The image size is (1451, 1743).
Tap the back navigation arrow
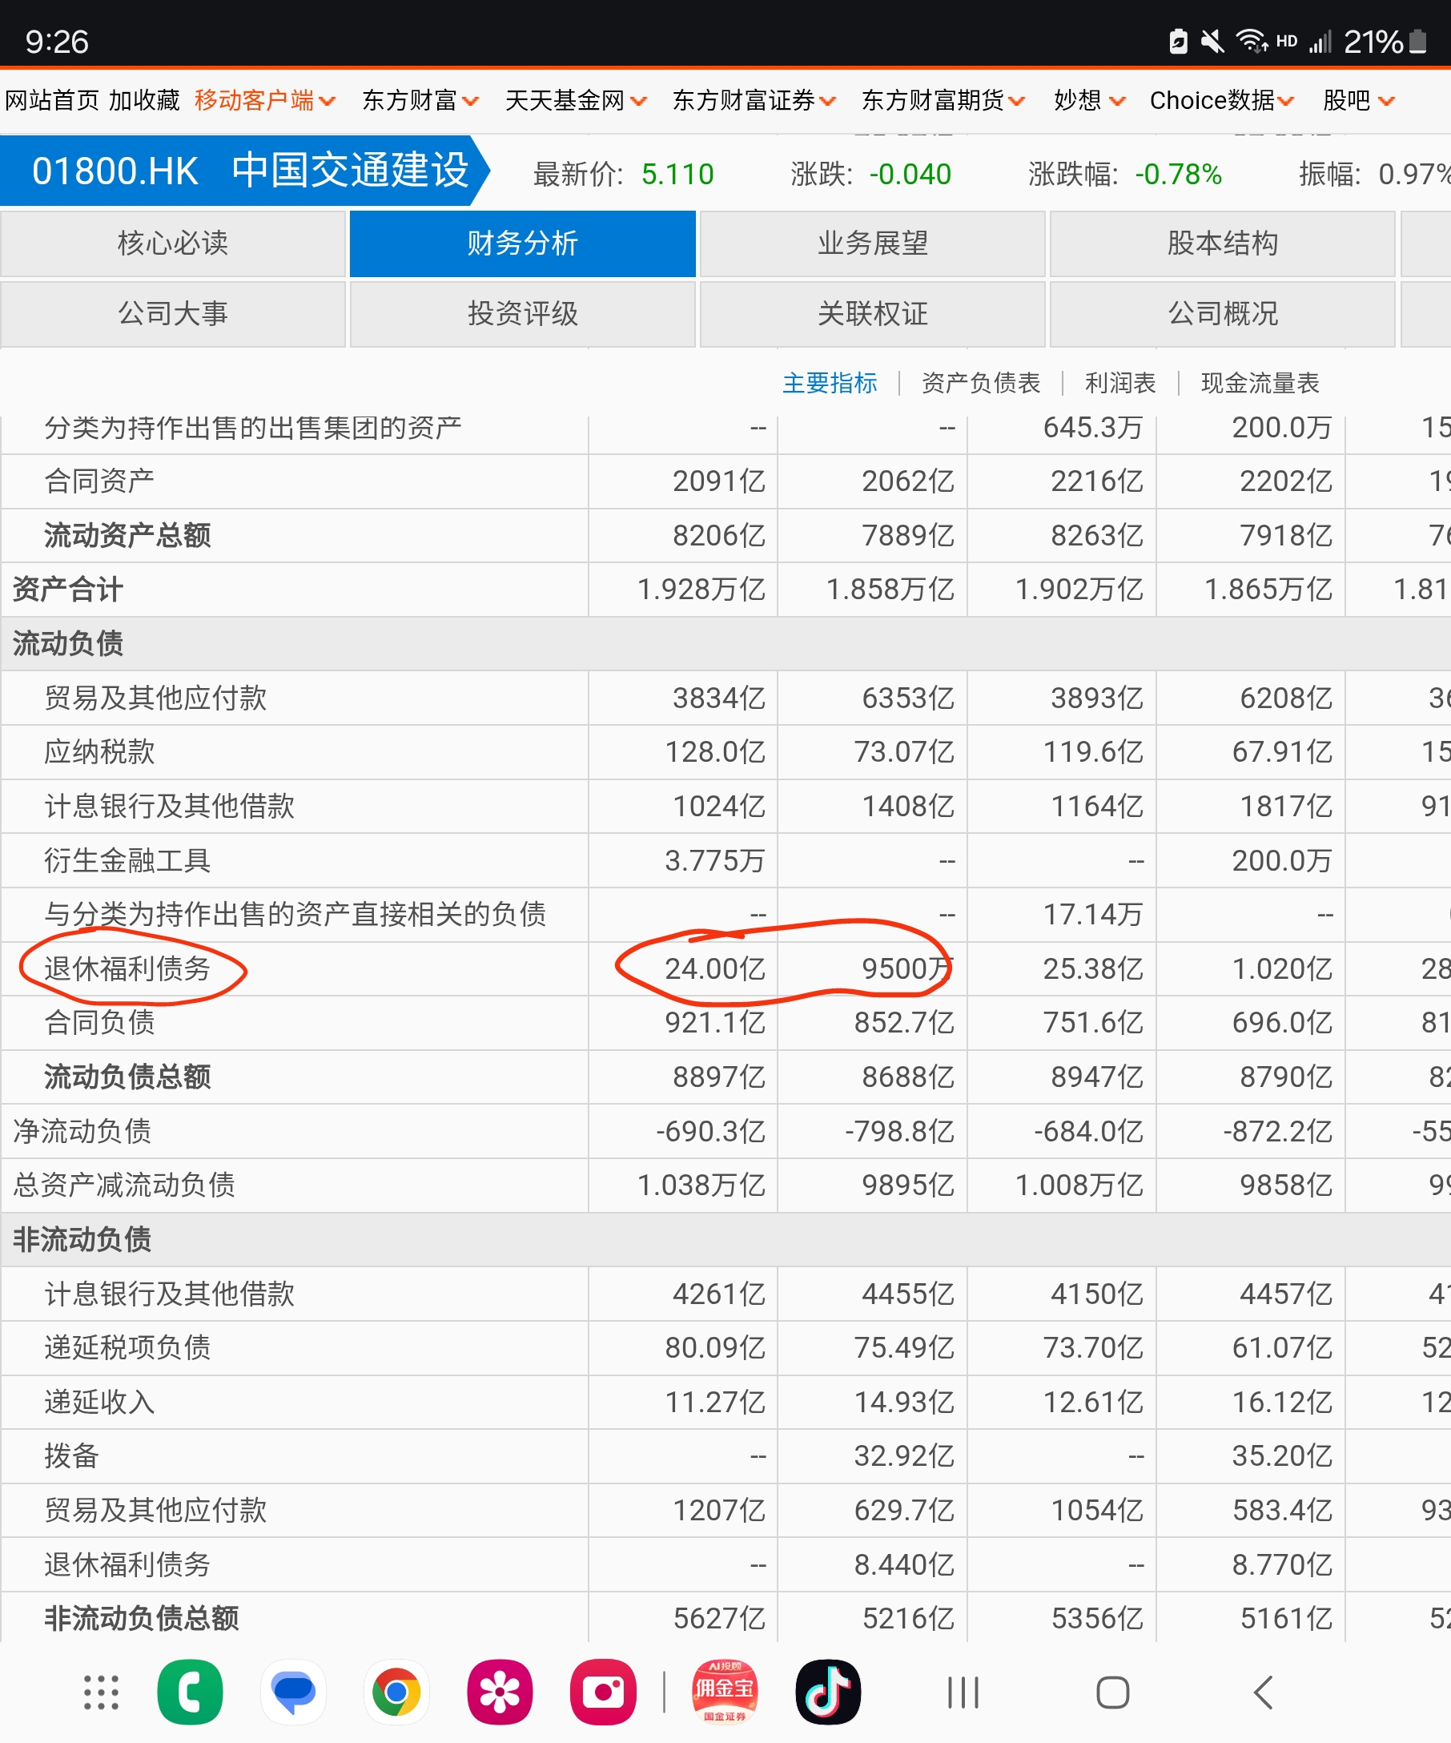tap(1263, 1693)
